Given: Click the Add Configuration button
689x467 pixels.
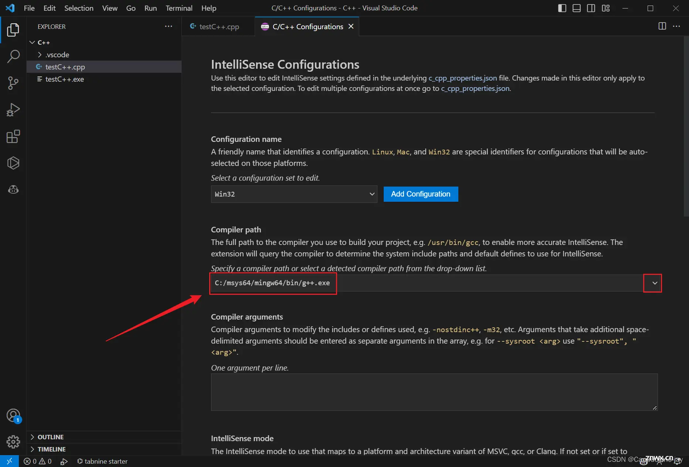Looking at the screenshot, I should point(421,194).
